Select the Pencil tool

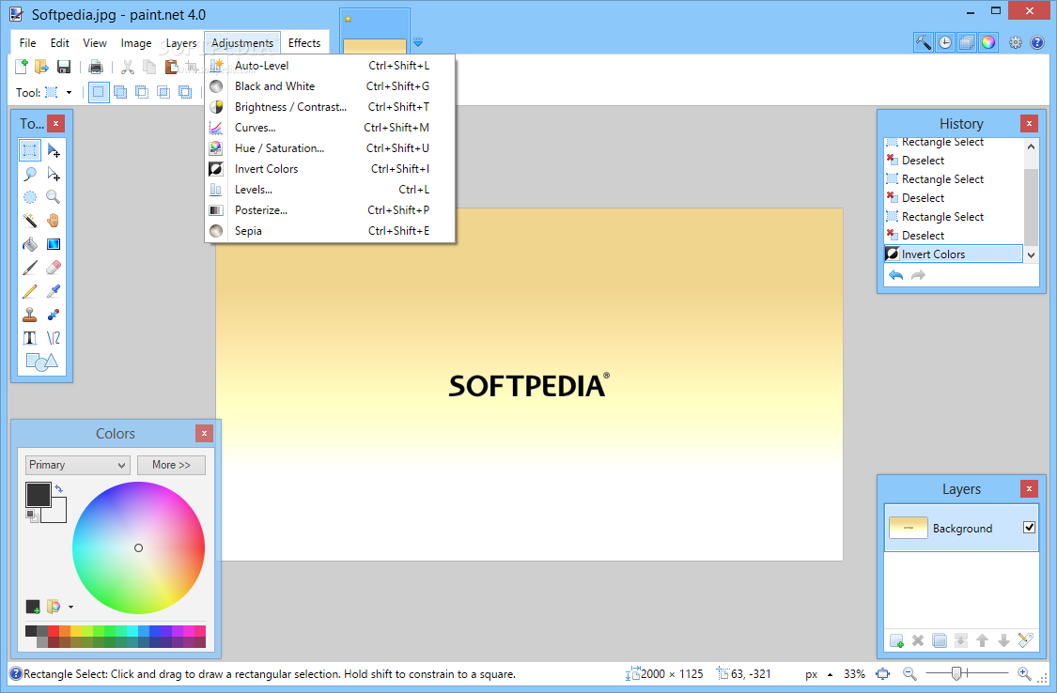30,291
